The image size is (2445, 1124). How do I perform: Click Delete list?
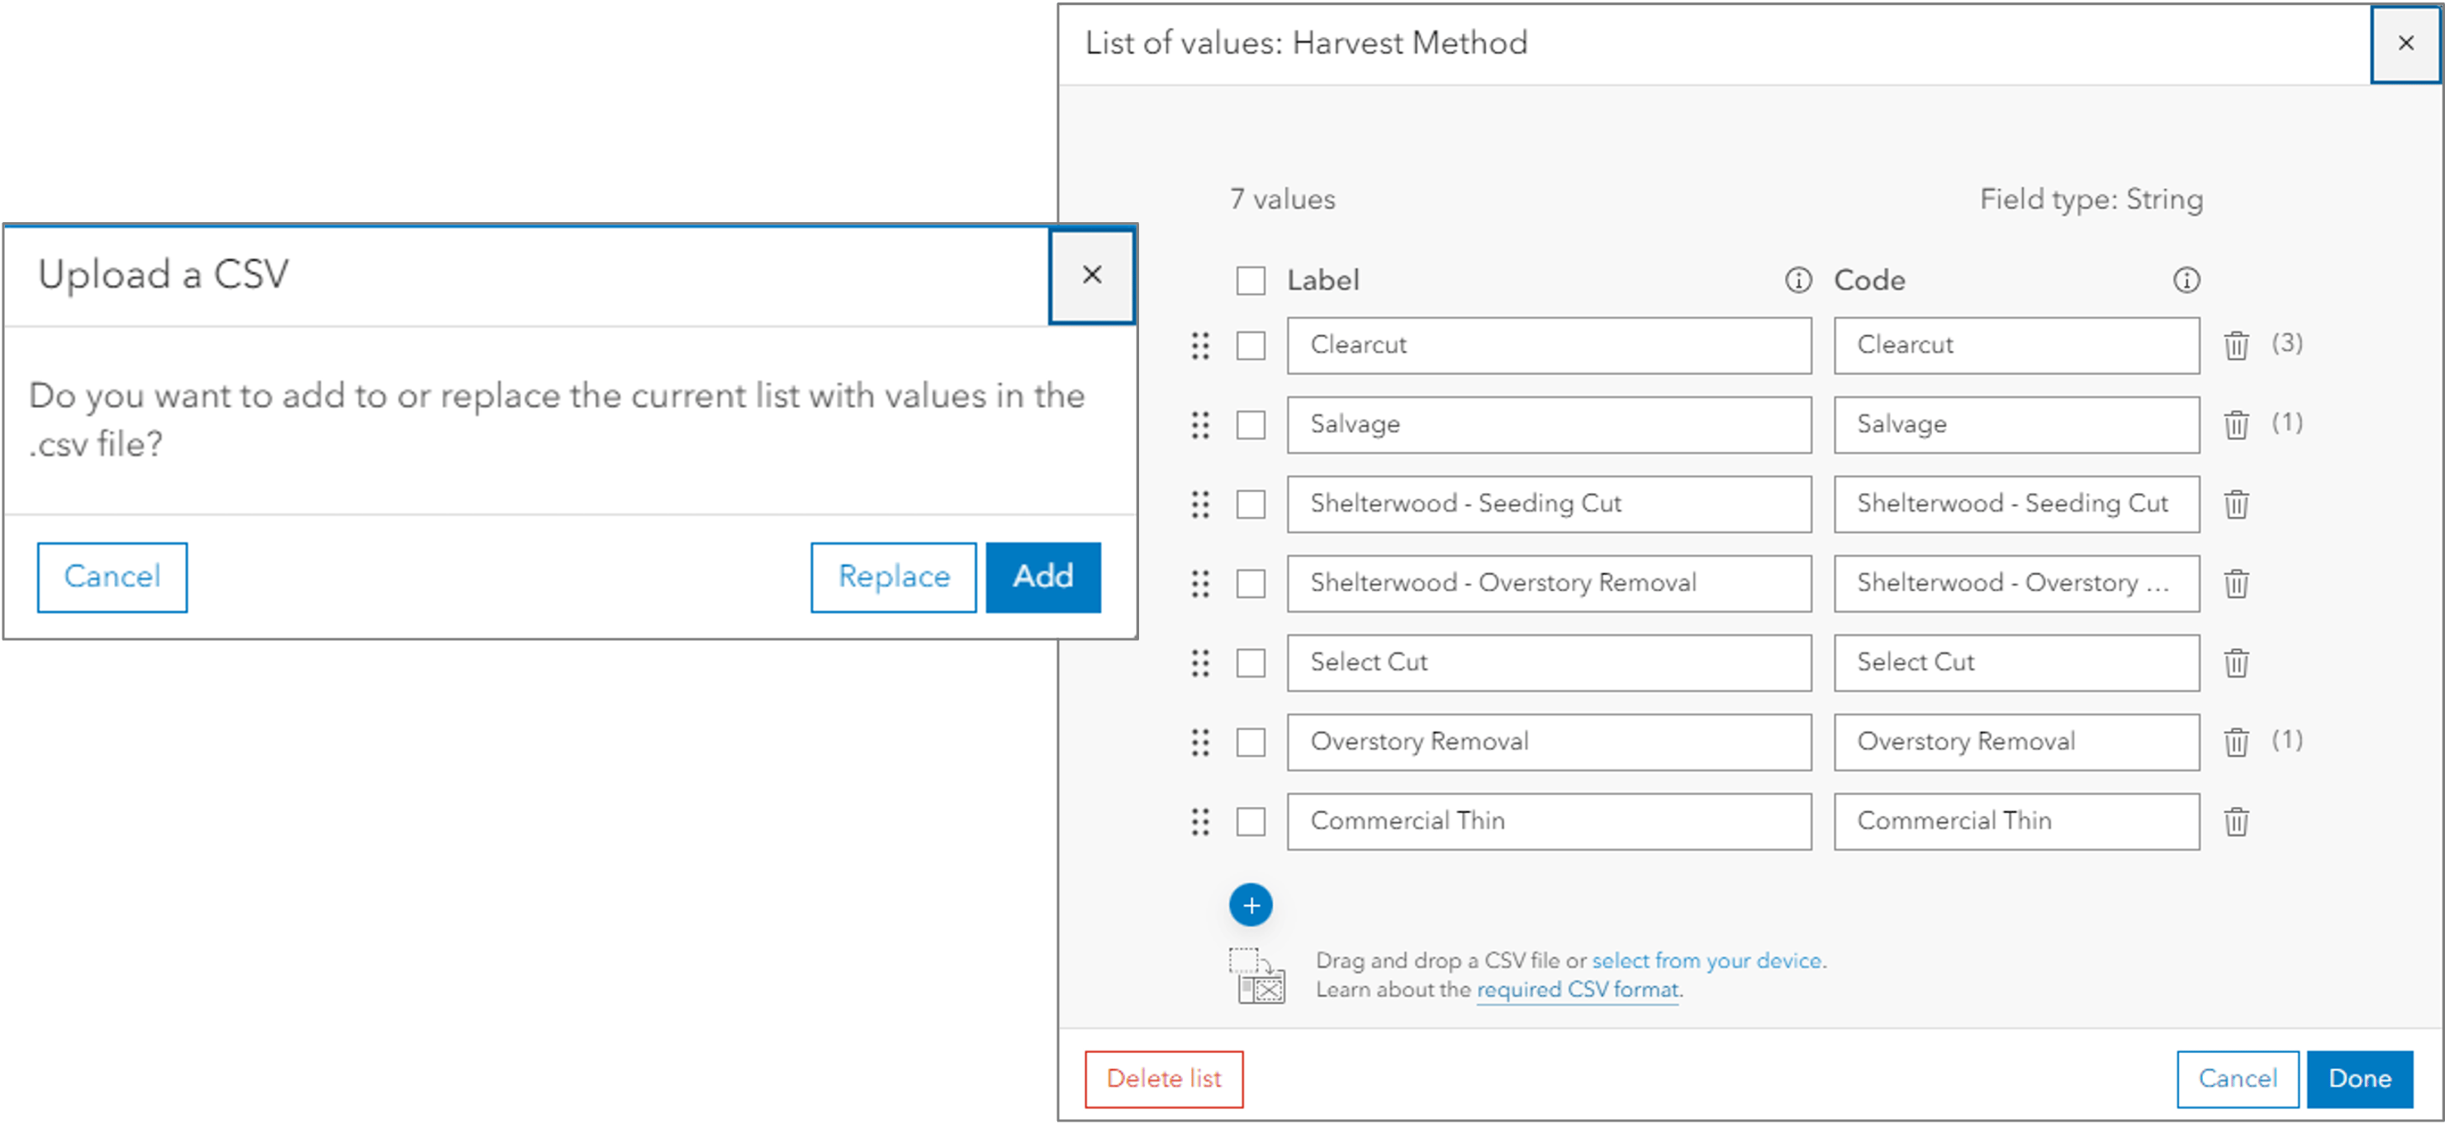[x=1165, y=1079]
